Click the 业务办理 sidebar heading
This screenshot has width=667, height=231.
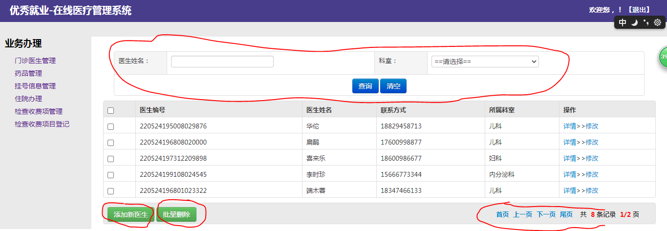23,43
